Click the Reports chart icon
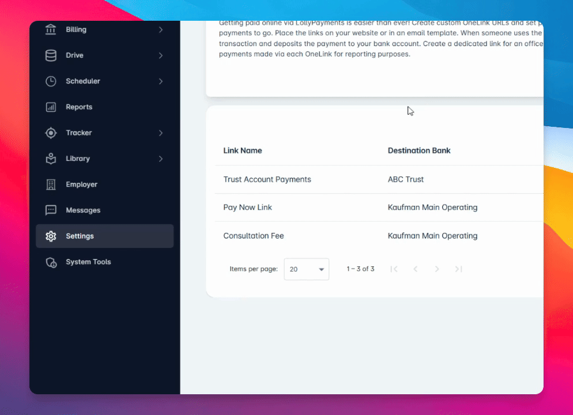This screenshot has width=573, height=415. click(x=51, y=107)
